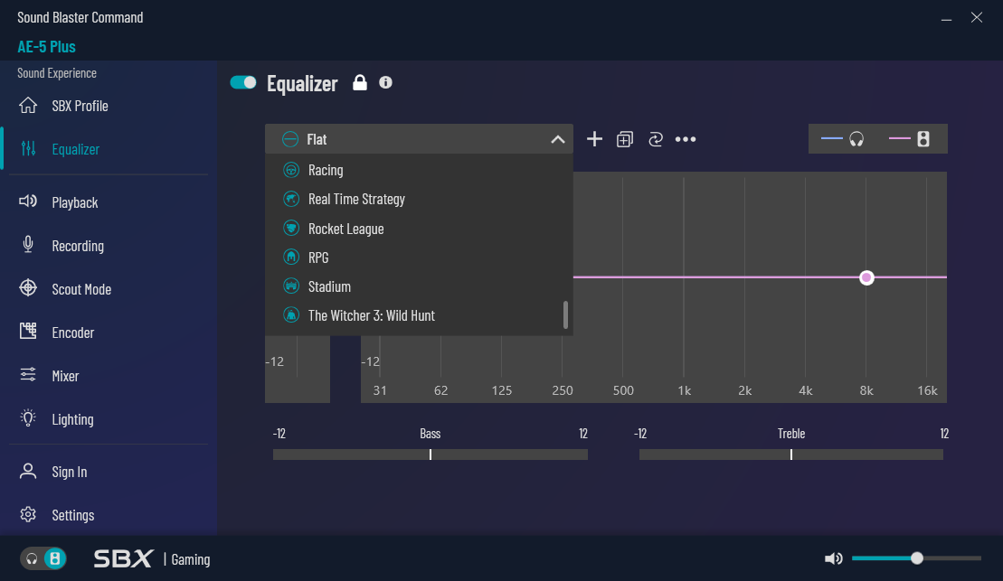Open the Settings page
1003x581 pixels.
coord(73,516)
